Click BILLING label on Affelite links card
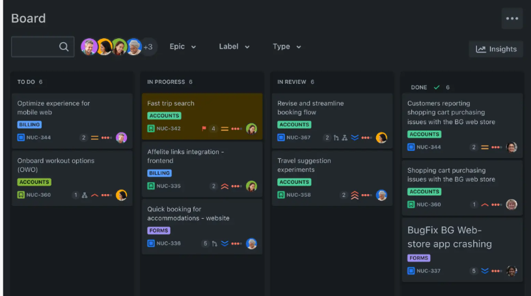The image size is (531, 296). 159,173
